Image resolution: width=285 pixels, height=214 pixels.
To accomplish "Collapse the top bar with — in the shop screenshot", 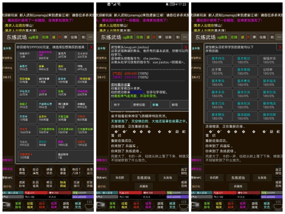I will tap(90, 37).
